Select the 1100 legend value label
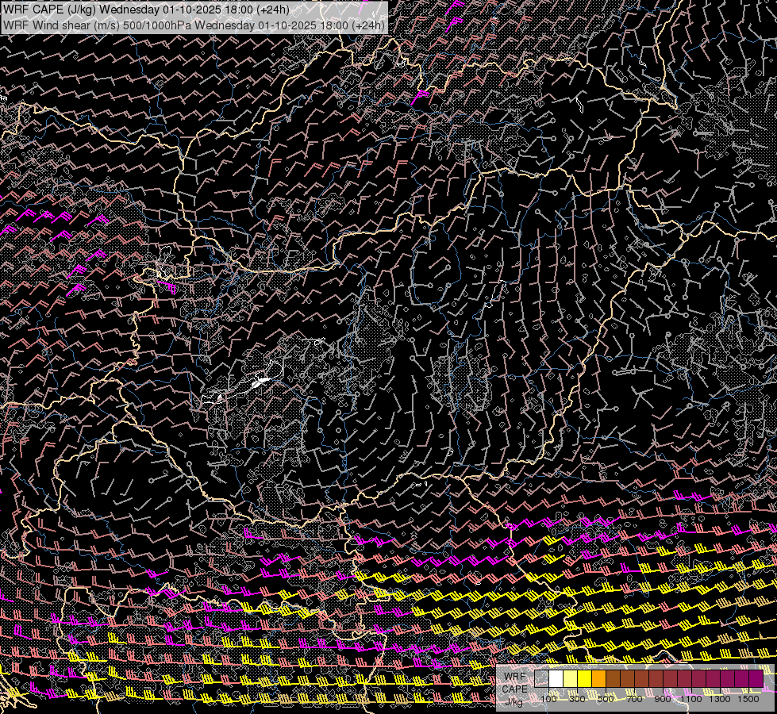 coord(692,699)
